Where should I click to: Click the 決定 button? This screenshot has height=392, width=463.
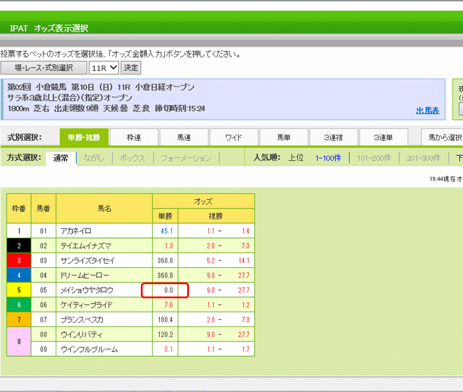pos(131,68)
